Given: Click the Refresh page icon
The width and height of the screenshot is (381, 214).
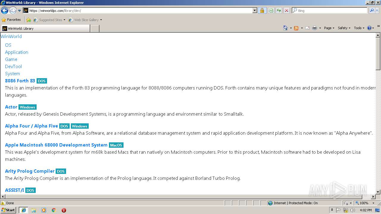Looking at the screenshot, I should [279, 10].
